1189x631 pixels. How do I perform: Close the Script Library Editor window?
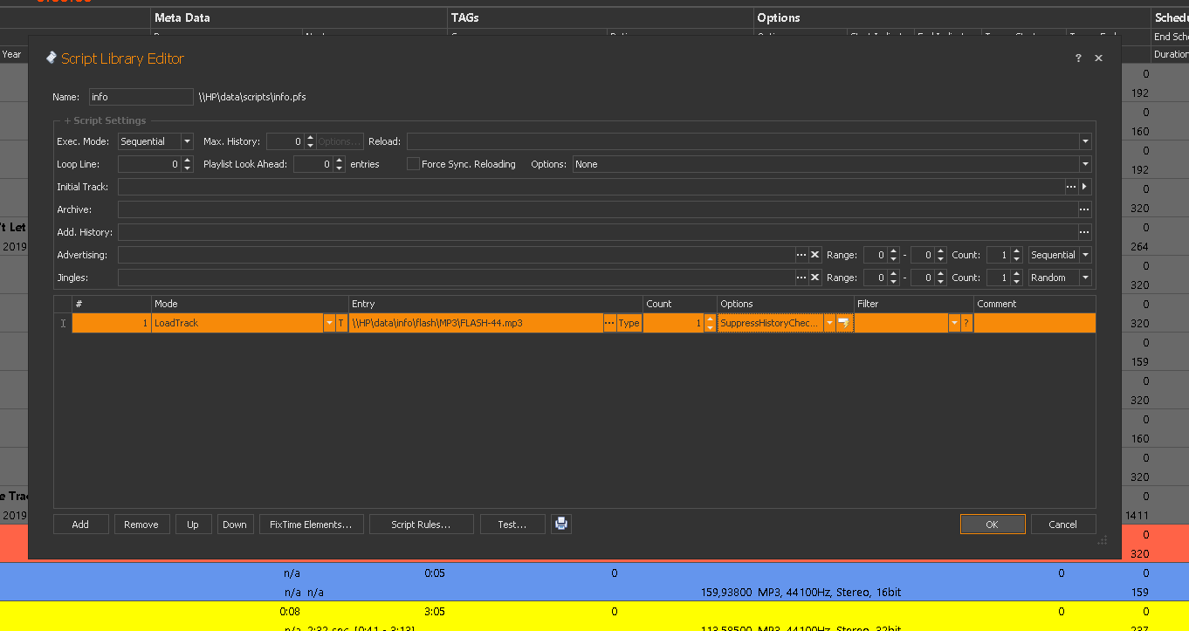(1098, 58)
